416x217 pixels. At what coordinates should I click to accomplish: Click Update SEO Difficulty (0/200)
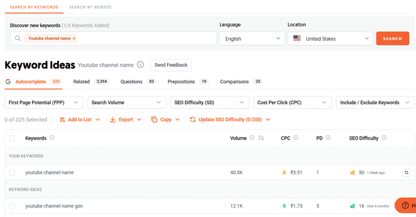point(231,119)
